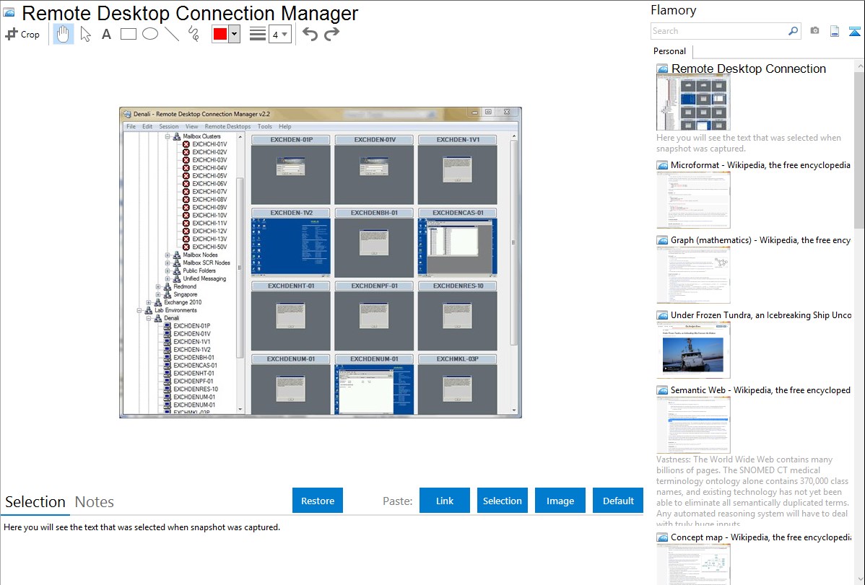Click the Paste Default button

[x=618, y=501]
